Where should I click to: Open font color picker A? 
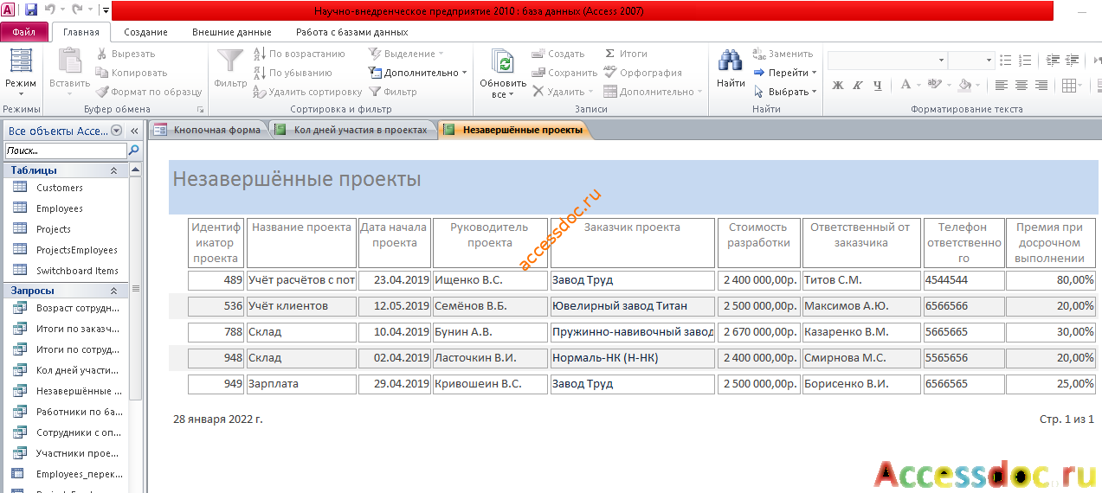910,85
